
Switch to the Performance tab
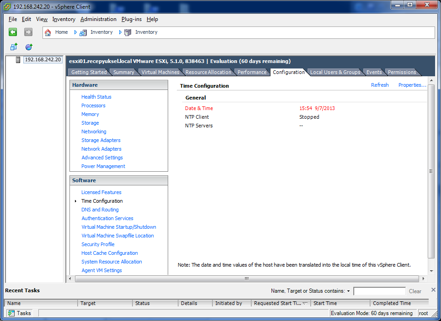coord(252,72)
